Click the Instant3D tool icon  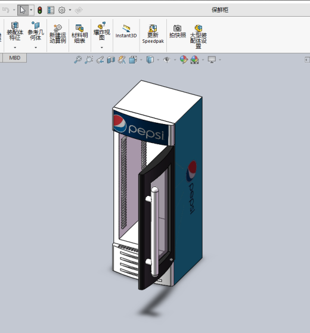(126, 28)
